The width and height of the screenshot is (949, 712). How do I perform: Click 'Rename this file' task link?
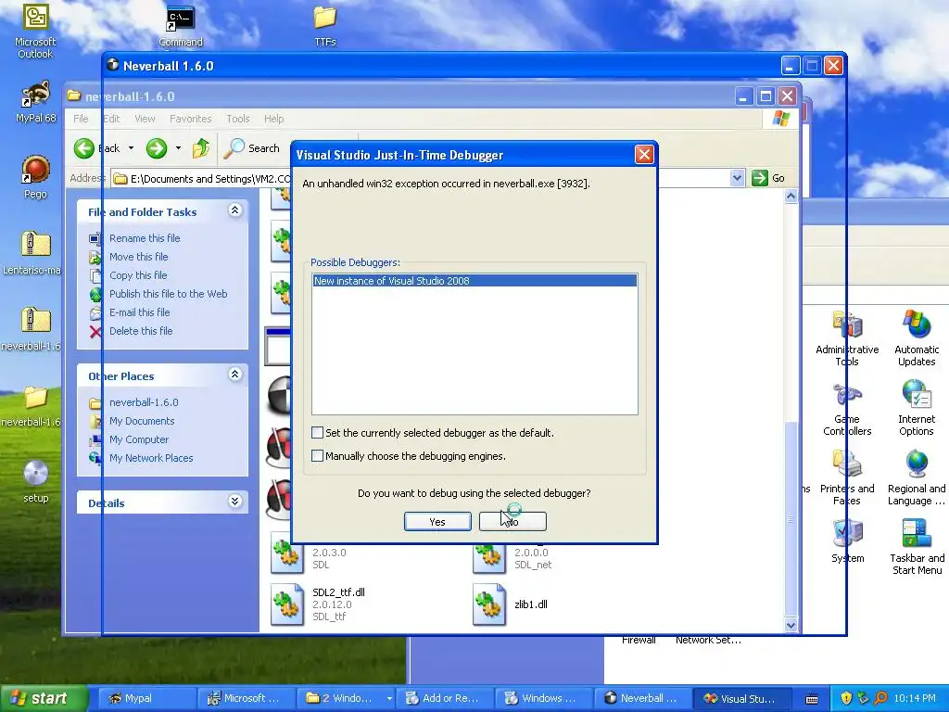145,238
